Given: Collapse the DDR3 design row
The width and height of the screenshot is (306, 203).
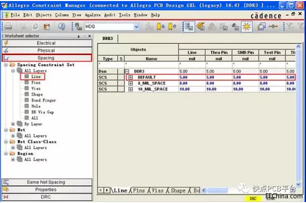Looking at the screenshot, I should point(127,71).
